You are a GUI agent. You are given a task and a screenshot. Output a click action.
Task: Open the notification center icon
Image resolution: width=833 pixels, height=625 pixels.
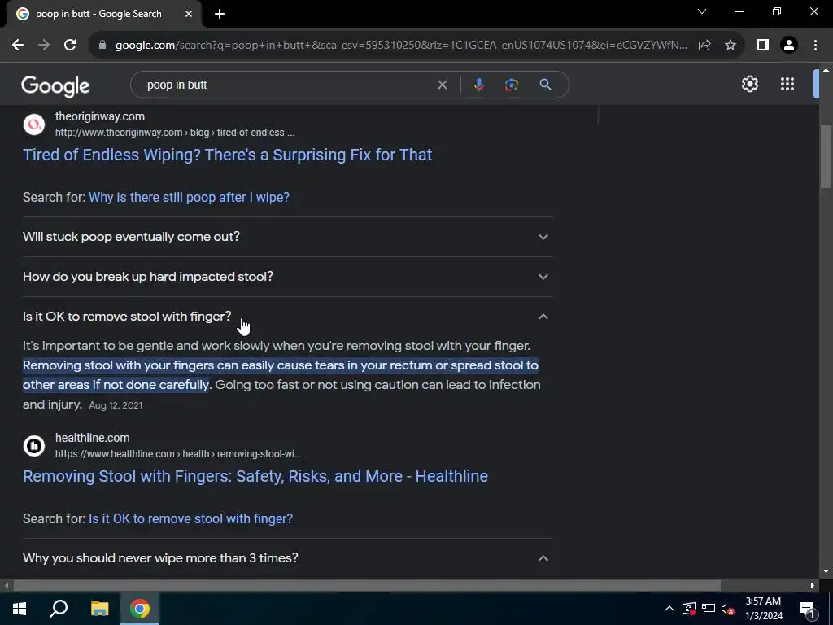[x=807, y=610]
